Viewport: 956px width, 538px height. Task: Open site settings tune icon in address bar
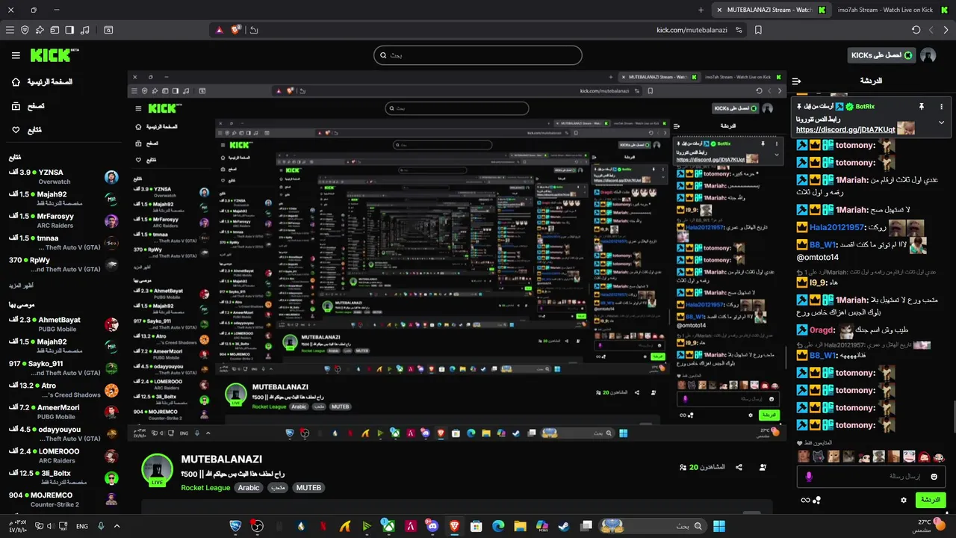739,30
